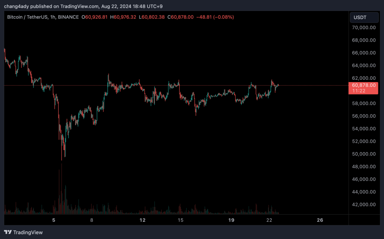This screenshot has width=384, height=239.
Task: Click the 50,000.00 price axis label
Action: (x=363, y=154)
